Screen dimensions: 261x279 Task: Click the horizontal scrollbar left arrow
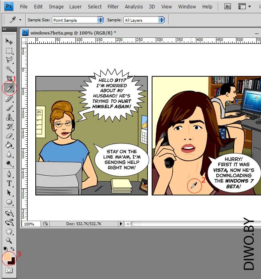coord(127,224)
